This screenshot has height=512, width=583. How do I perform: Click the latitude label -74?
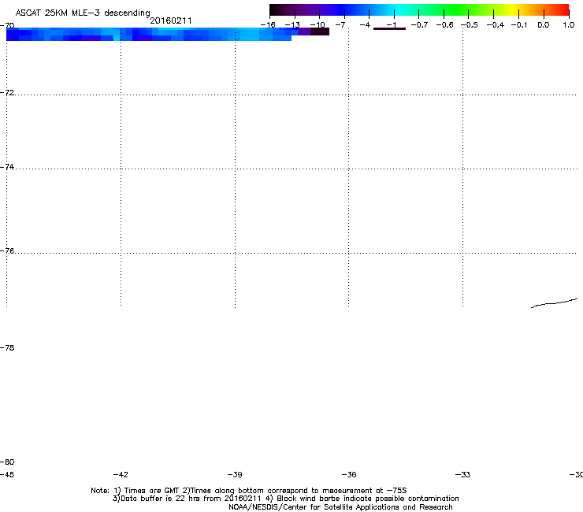7,166
